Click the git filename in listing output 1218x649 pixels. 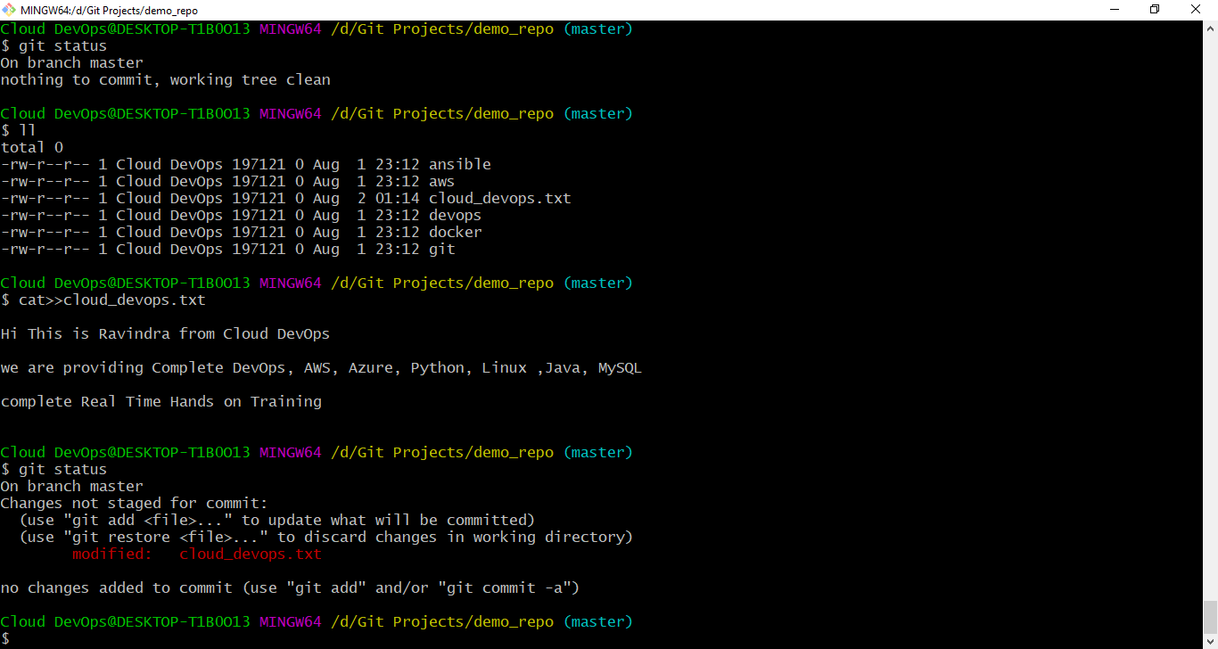point(441,249)
